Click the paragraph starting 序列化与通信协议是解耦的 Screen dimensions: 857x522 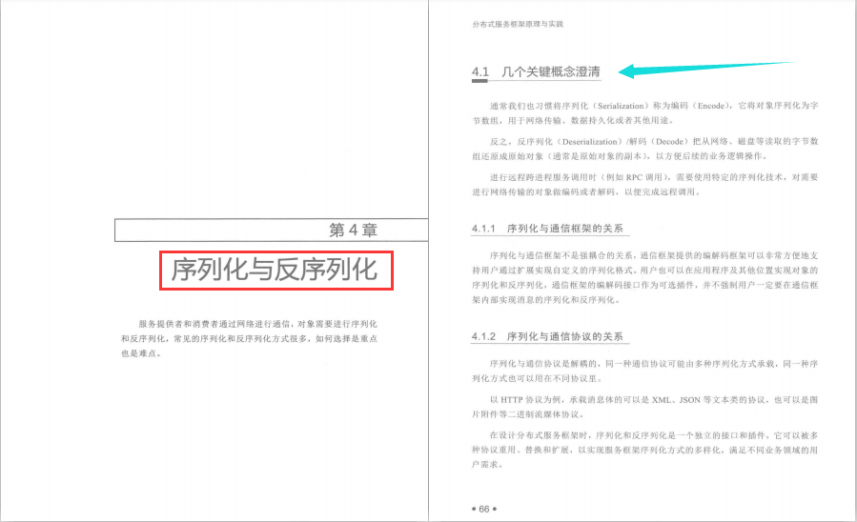645,371
